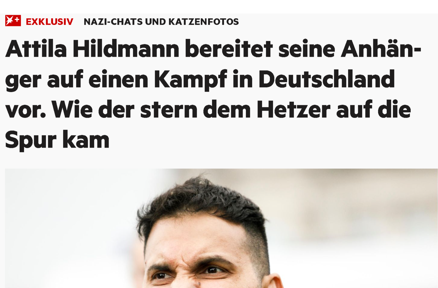Click the name Attila Hildmann in headline
The image size is (438, 288).
92,49
